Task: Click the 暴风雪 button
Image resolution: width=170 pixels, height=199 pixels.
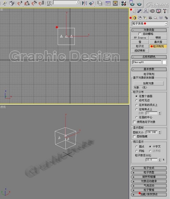Action: click(158, 42)
